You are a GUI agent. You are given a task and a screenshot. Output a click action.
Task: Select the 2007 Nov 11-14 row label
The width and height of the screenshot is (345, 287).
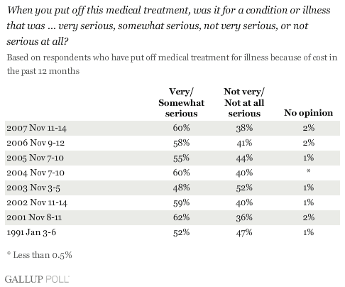pyautogui.click(x=36, y=128)
